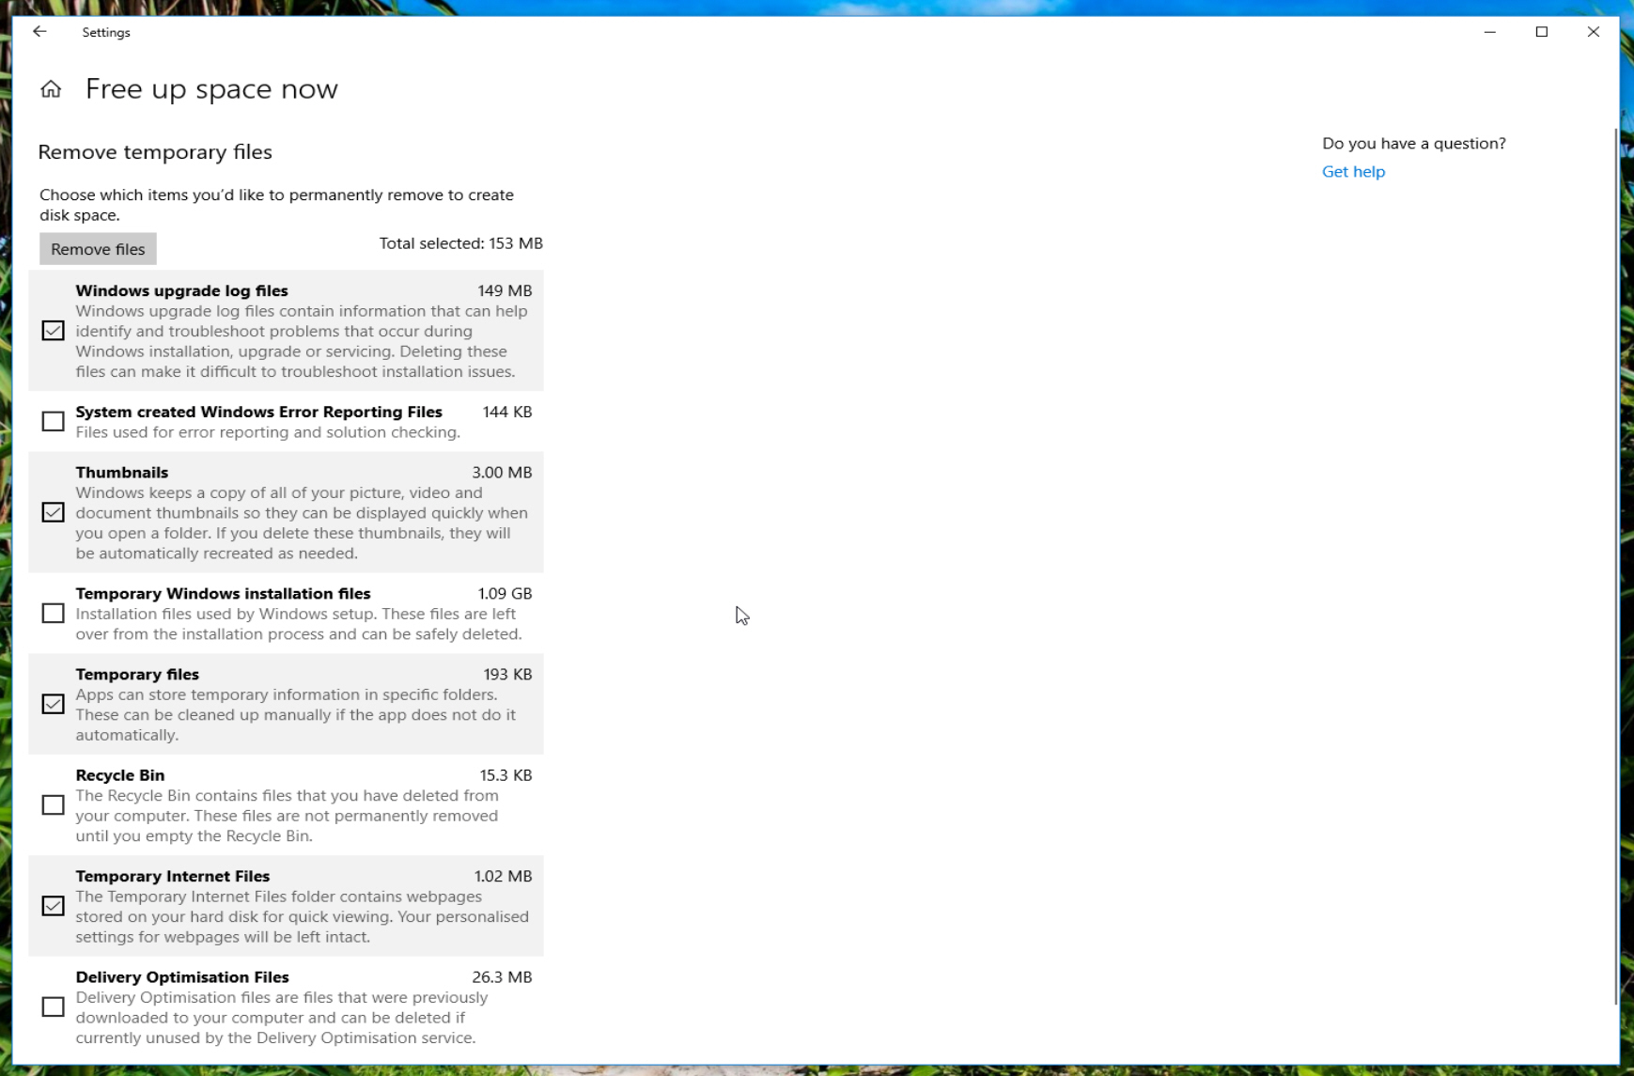Click the 'Temporary files' item title

click(x=137, y=675)
